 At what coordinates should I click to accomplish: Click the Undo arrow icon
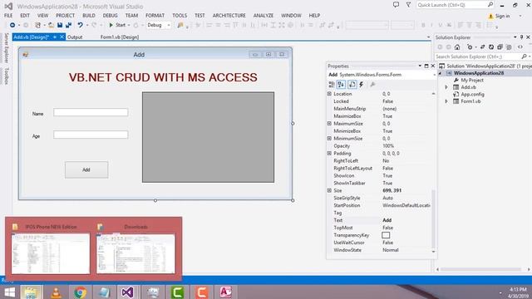[x=80, y=25]
